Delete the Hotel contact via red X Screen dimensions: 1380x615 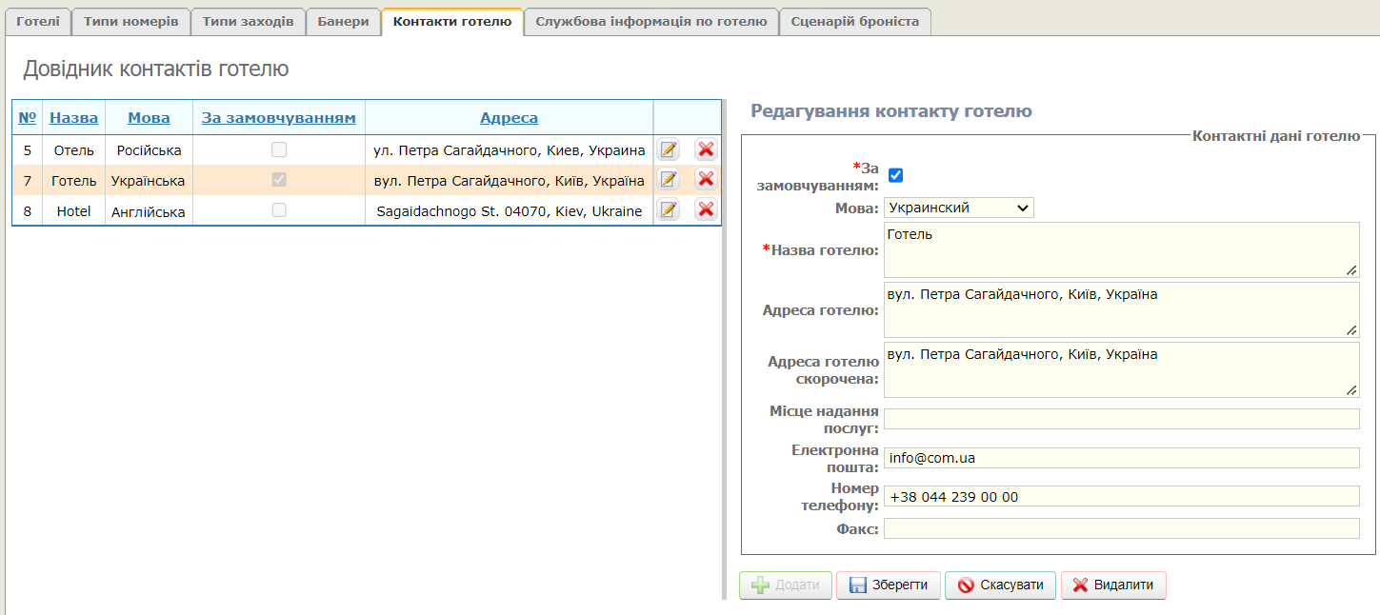706,210
